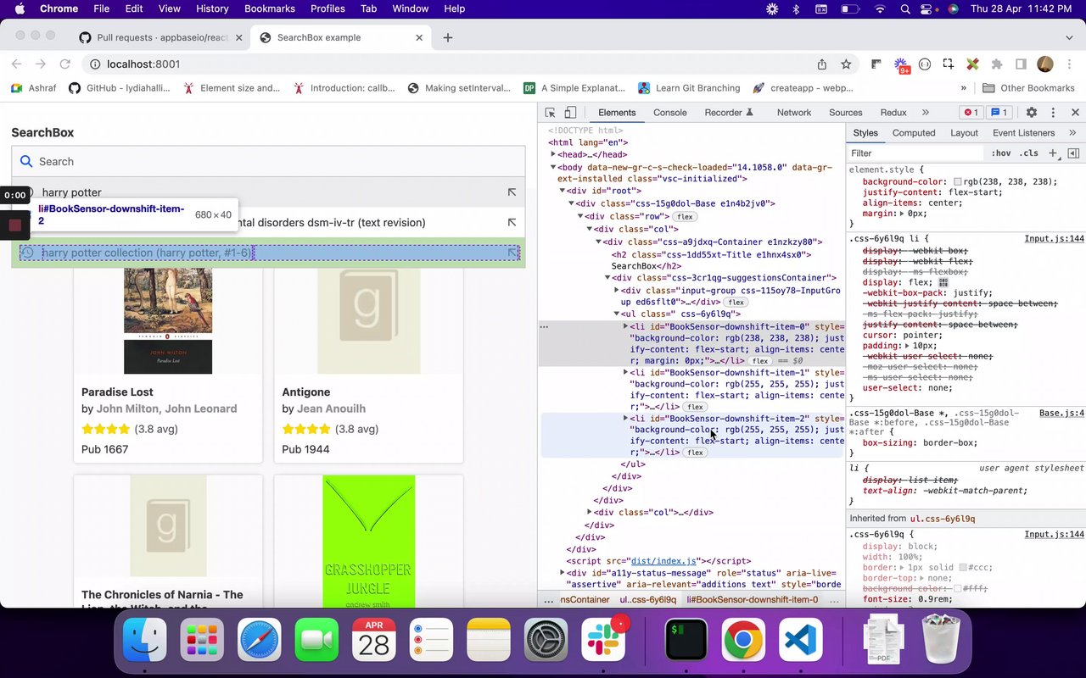Select the 'harry potter' suggestion
Image resolution: width=1086 pixels, height=678 pixels.
(268, 192)
